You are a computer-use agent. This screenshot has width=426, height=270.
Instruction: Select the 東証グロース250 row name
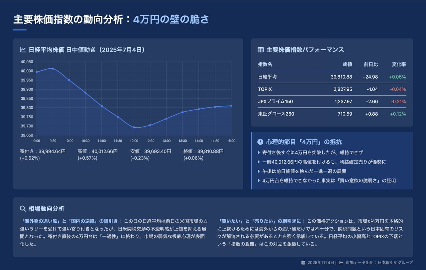276,114
